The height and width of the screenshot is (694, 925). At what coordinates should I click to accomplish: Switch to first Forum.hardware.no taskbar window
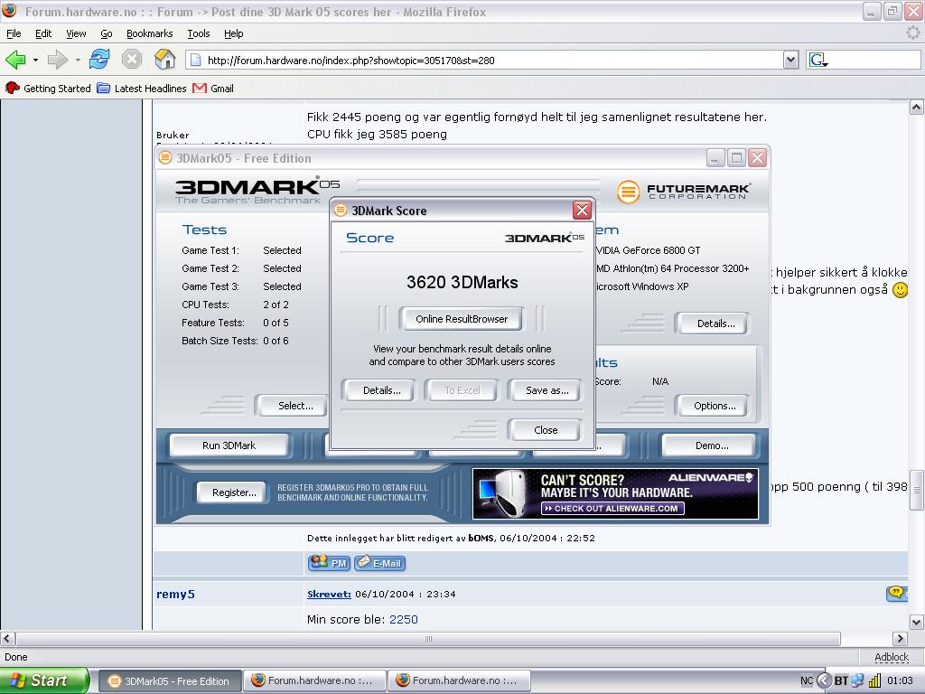point(314,681)
